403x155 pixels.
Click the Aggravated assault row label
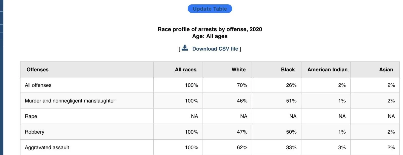pyautogui.click(x=47, y=148)
